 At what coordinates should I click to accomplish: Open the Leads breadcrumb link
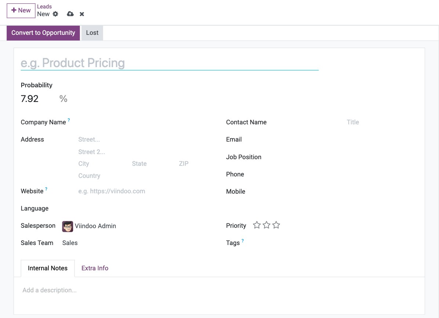click(x=44, y=7)
